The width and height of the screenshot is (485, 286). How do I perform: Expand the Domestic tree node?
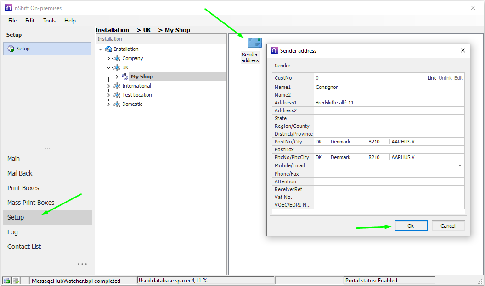109,104
